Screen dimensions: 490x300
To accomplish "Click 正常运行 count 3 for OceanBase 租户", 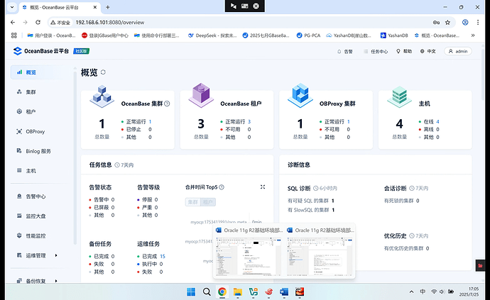I will (x=249, y=122).
